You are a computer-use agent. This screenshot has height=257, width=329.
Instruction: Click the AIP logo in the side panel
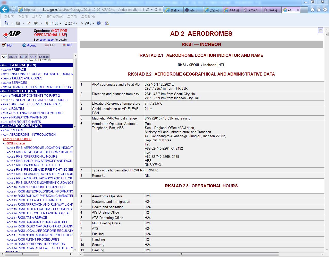[12, 34]
